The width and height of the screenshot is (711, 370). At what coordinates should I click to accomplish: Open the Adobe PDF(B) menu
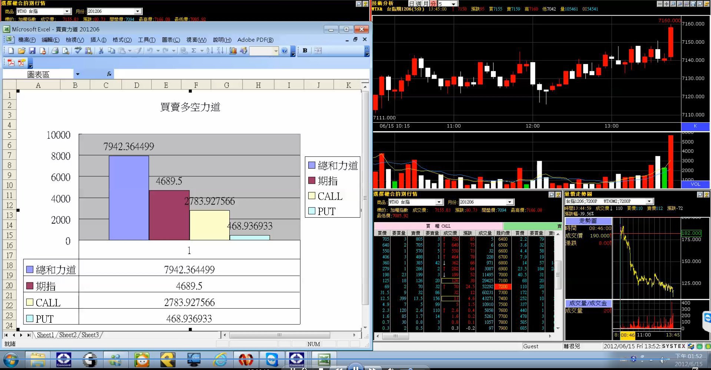pos(255,40)
